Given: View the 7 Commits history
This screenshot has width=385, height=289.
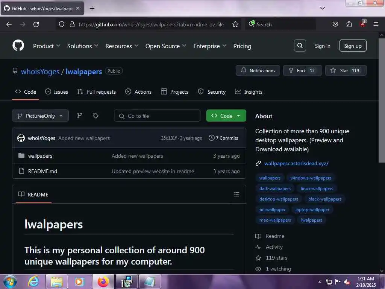Looking at the screenshot, I should click(223, 138).
